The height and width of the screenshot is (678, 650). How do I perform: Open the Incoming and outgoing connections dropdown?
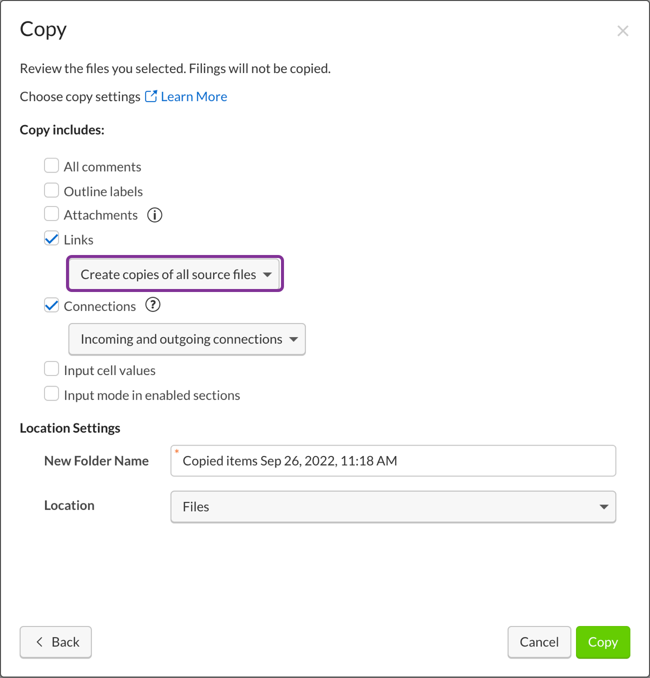[x=186, y=339]
